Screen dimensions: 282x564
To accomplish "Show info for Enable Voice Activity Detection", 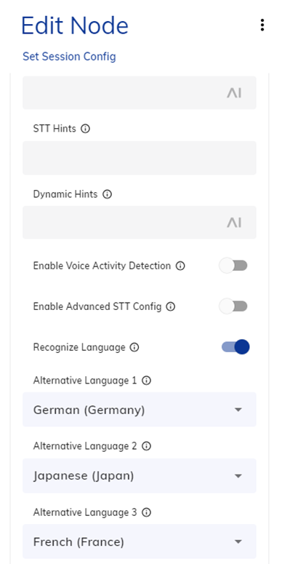I will [180, 266].
